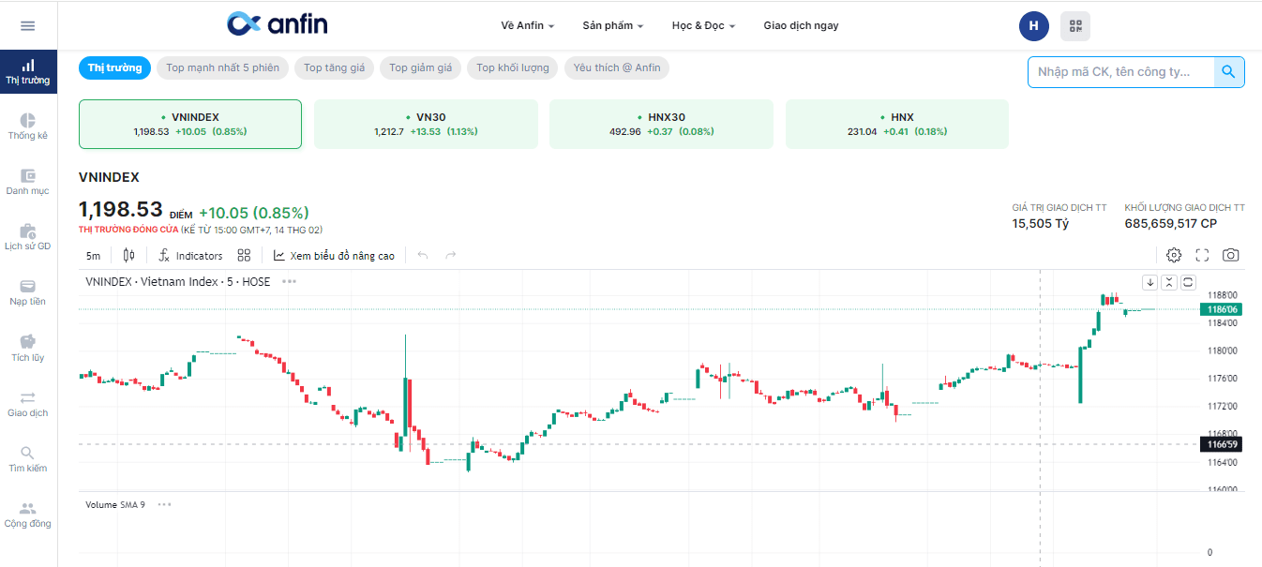Change candlestick chart style icon
The image size is (1262, 567).
coord(129,255)
